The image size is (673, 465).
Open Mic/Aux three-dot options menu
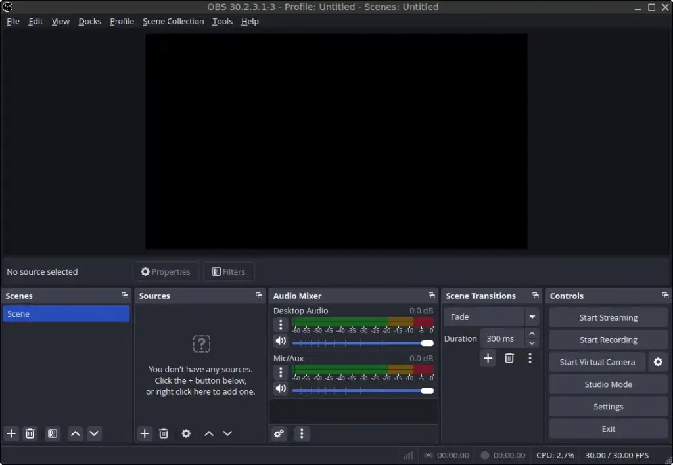281,372
